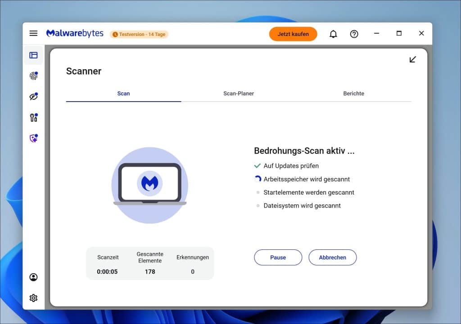461x324 pixels.
Task: Open the privacy eye sidebar icon
Action: point(33,97)
